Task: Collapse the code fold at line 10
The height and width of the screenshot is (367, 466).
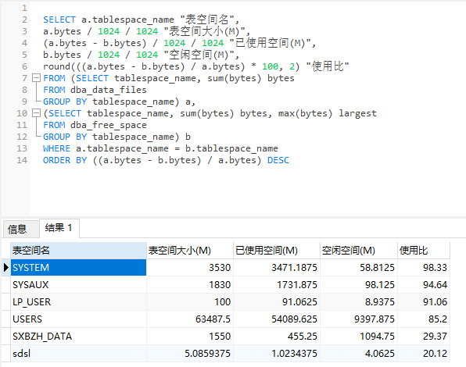Action: [36, 113]
